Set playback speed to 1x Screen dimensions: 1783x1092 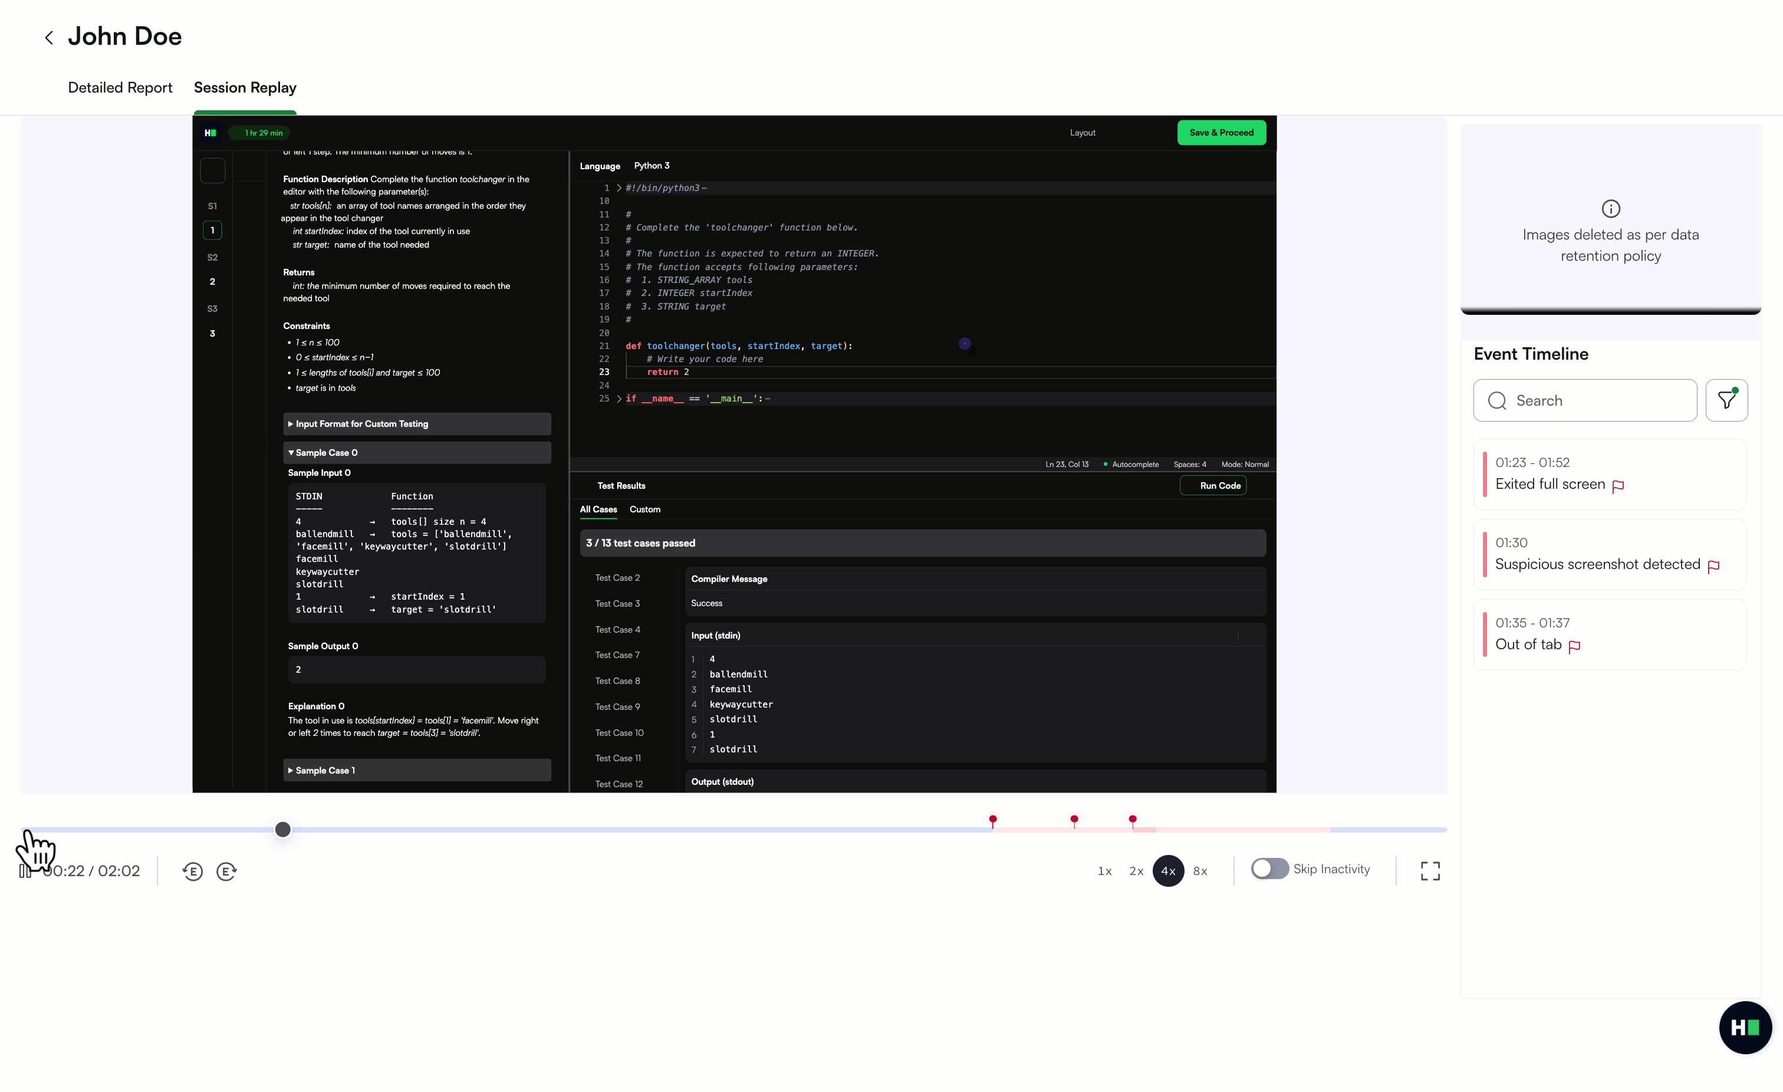click(x=1104, y=871)
